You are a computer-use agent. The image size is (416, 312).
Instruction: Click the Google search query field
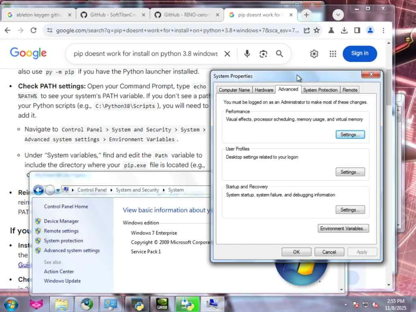pyautogui.click(x=146, y=54)
